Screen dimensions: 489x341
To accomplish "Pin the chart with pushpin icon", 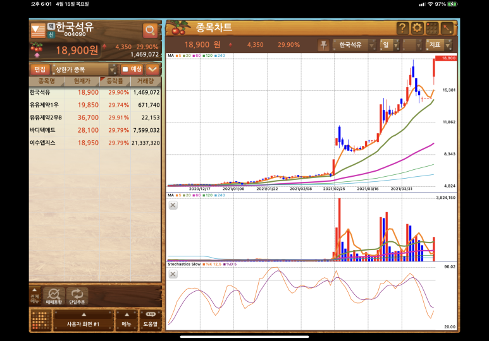I will pyautogui.click(x=324, y=45).
